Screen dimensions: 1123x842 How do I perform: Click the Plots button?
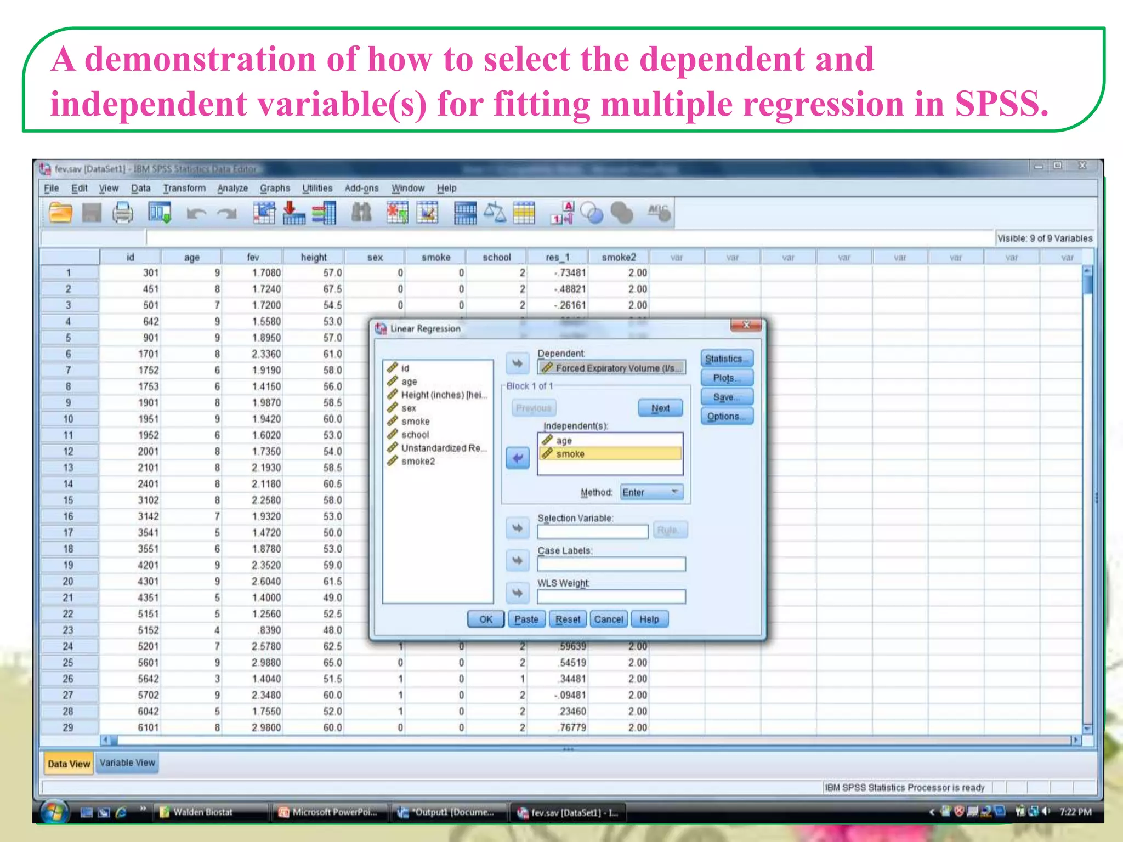click(x=727, y=378)
